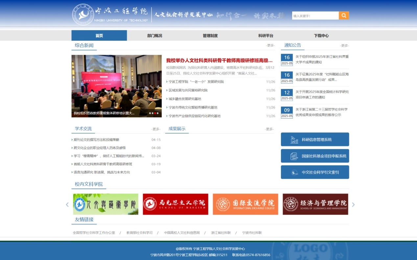This screenshot has height=260, width=417.
Task: Click the 科研信息管理系统 icon
Action: pyautogui.click(x=294, y=140)
